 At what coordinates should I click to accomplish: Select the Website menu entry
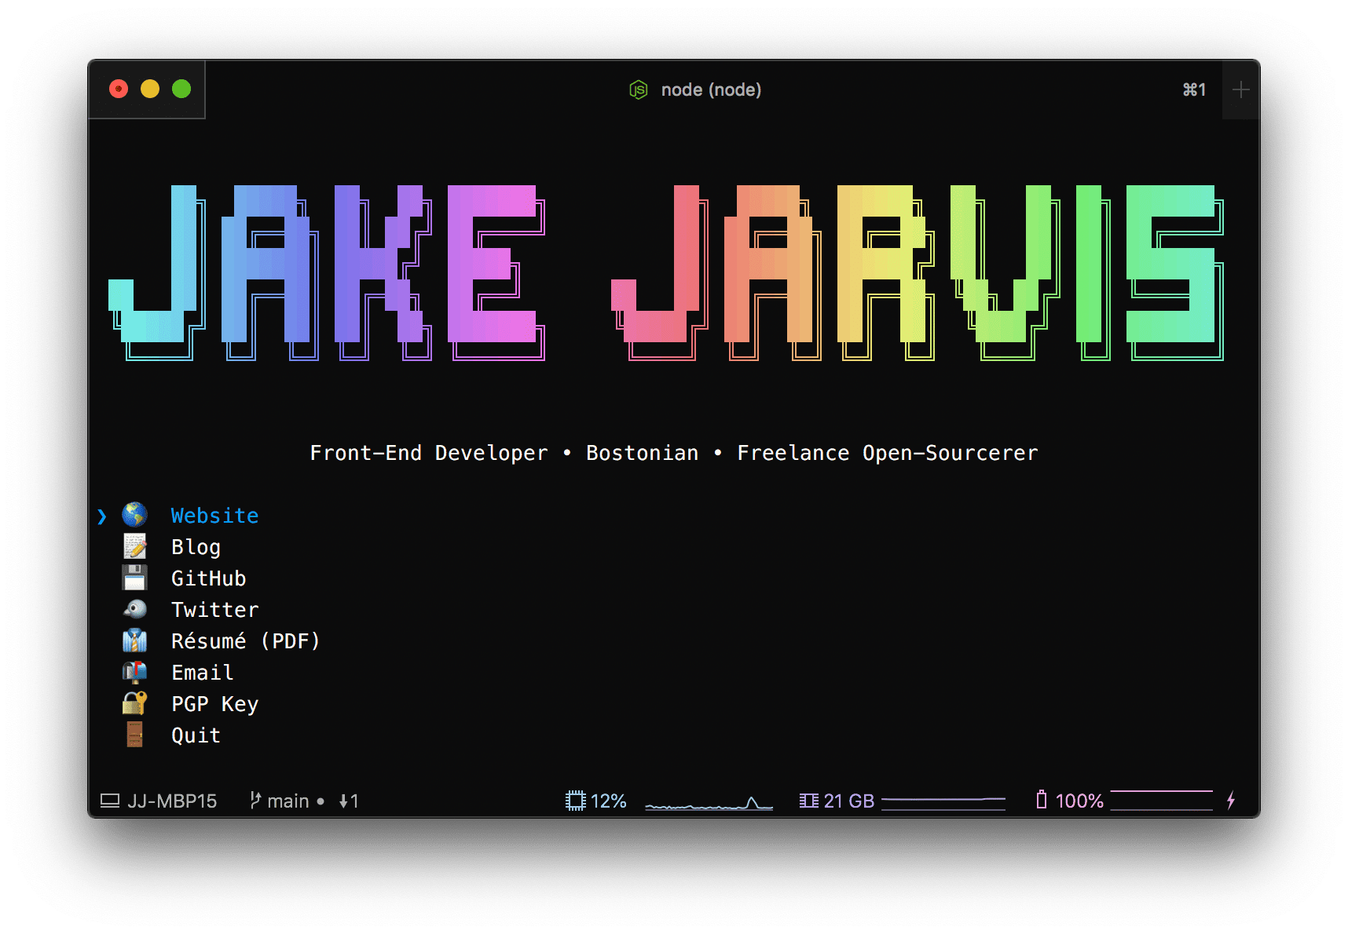(214, 516)
